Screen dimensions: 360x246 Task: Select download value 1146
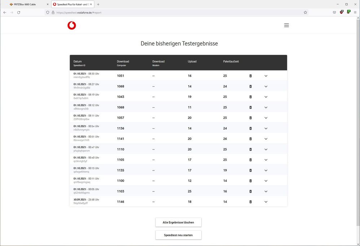click(x=120, y=202)
